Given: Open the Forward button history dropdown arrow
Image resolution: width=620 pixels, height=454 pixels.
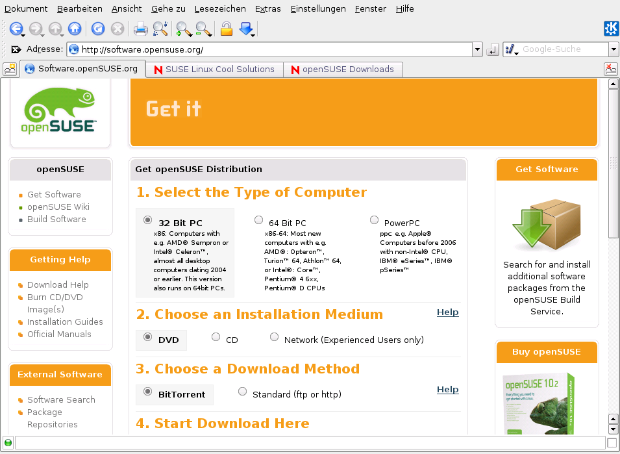Looking at the screenshot, I should tap(43, 36).
